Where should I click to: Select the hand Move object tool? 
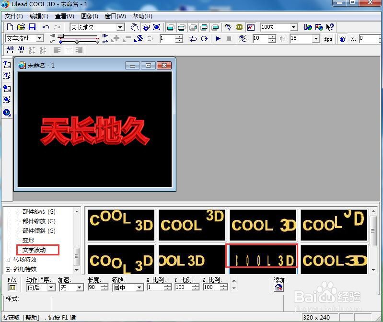click(x=134, y=27)
